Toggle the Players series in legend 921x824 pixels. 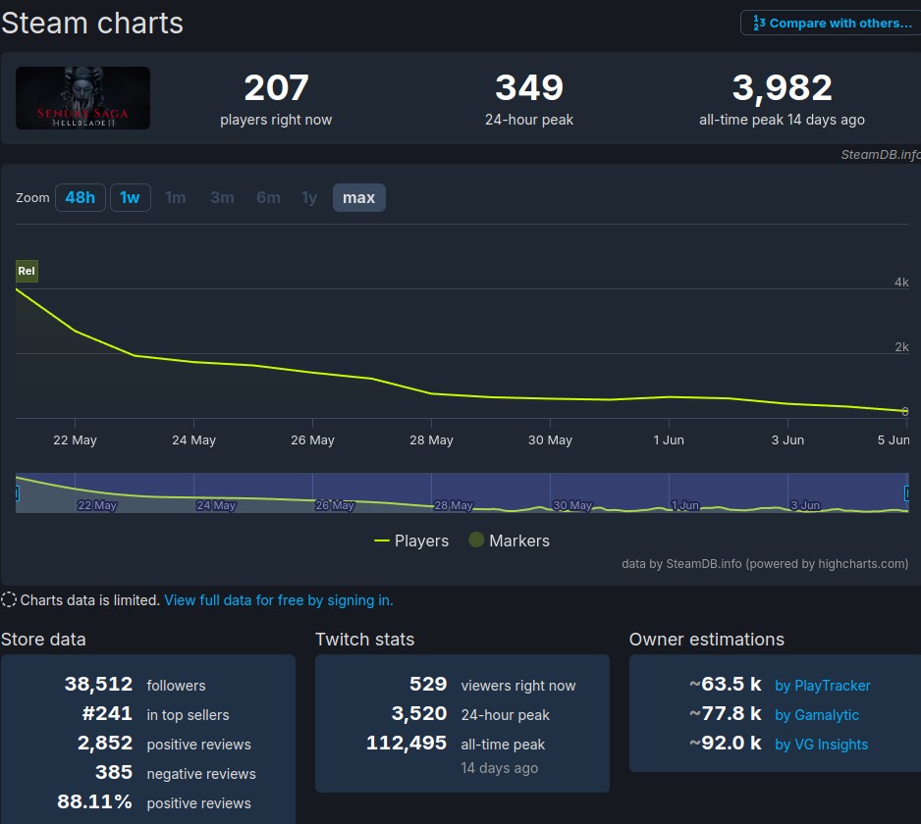(x=411, y=541)
